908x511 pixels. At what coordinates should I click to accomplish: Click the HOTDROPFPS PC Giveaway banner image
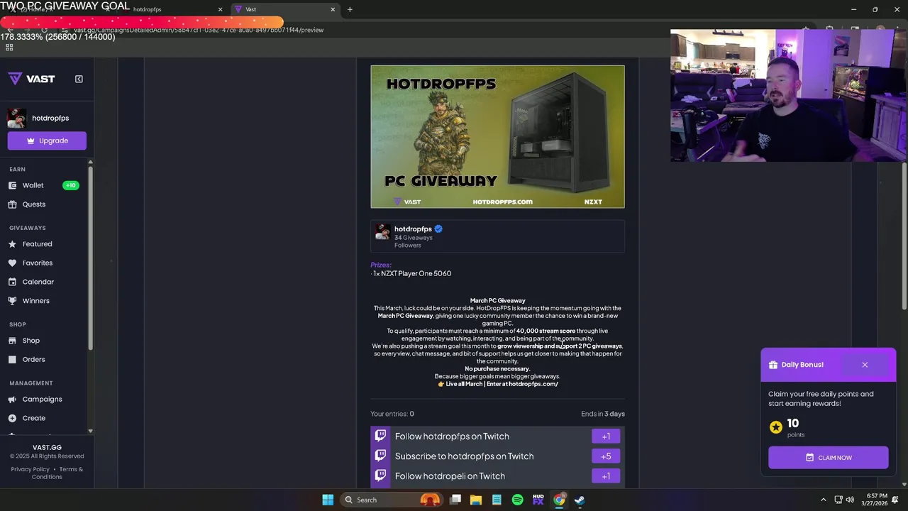tap(497, 136)
